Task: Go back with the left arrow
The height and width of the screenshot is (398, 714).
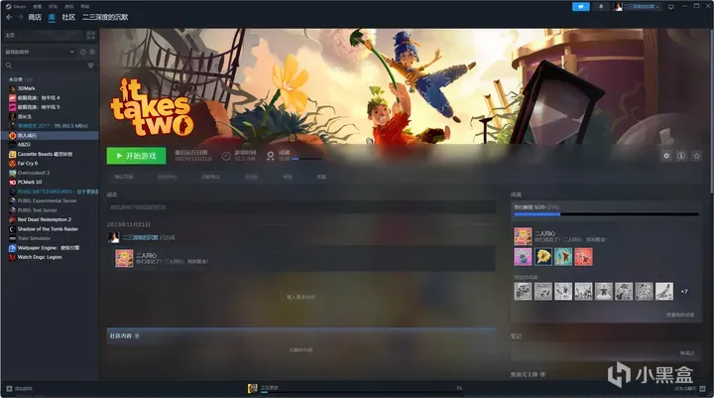Action: (x=9, y=17)
